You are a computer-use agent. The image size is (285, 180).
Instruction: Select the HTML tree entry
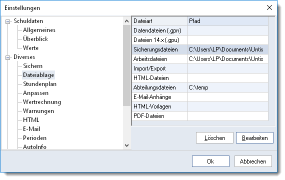point(31,120)
